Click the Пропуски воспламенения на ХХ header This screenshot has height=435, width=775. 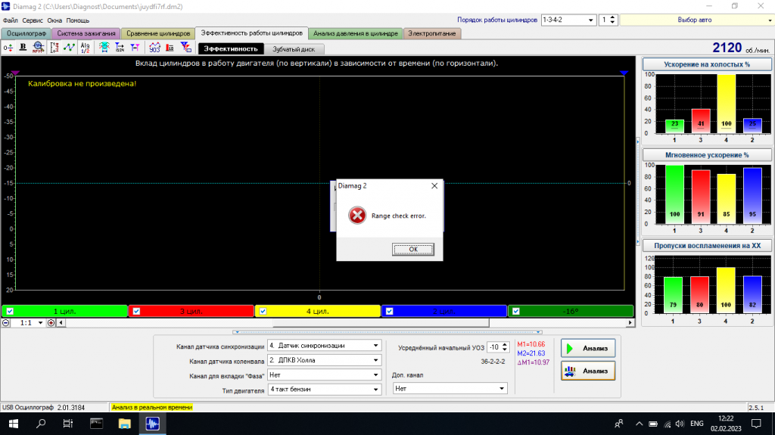pyautogui.click(x=707, y=245)
